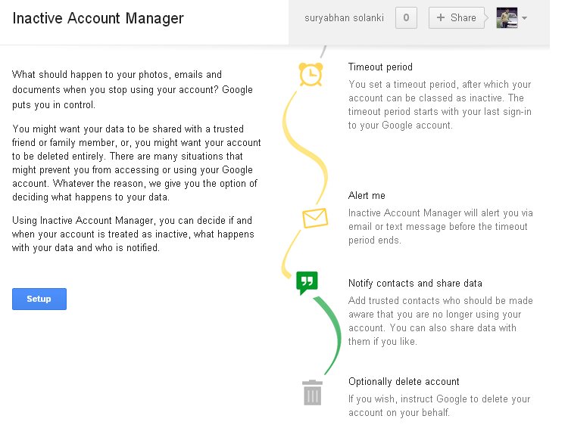Click the Inactive Account Manager page title
Screen dimensions: 568x425
(x=98, y=18)
